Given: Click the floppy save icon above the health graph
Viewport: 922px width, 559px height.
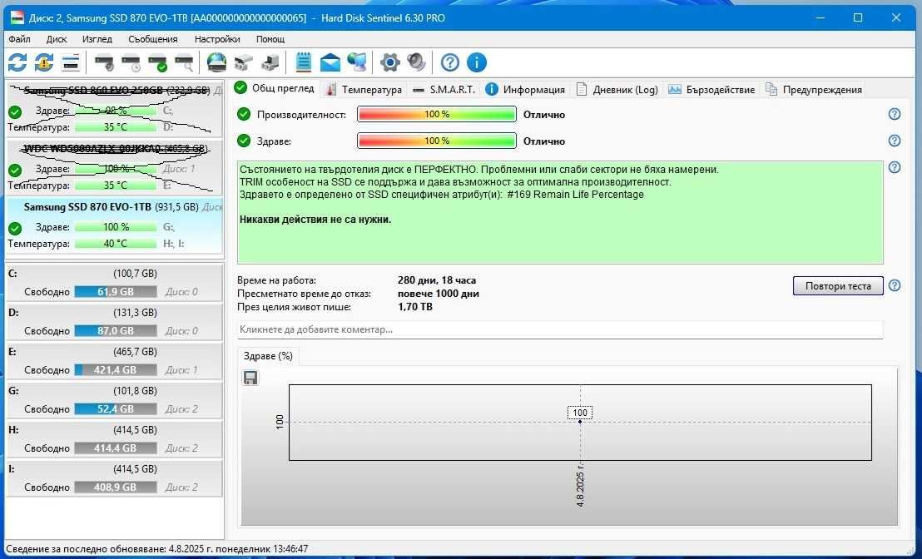Looking at the screenshot, I should click(x=250, y=378).
